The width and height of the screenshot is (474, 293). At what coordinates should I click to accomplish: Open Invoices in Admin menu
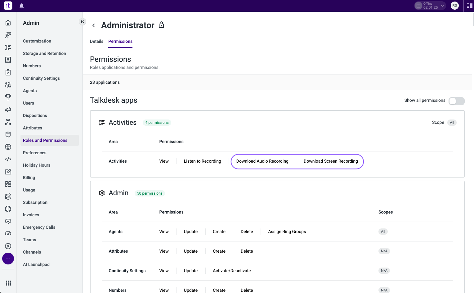(31, 215)
